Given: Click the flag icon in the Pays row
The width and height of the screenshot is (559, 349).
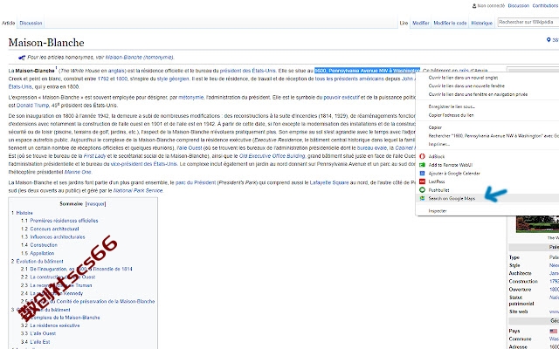Looking at the screenshot, I should 553,332.
